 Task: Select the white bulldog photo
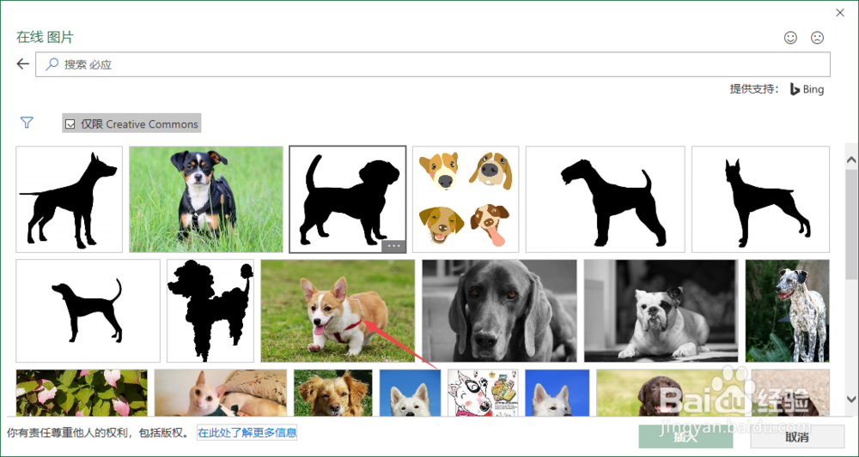tap(661, 310)
